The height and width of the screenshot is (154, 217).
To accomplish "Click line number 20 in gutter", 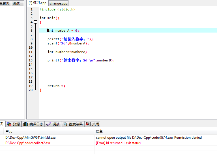I will tap(31, 90).
